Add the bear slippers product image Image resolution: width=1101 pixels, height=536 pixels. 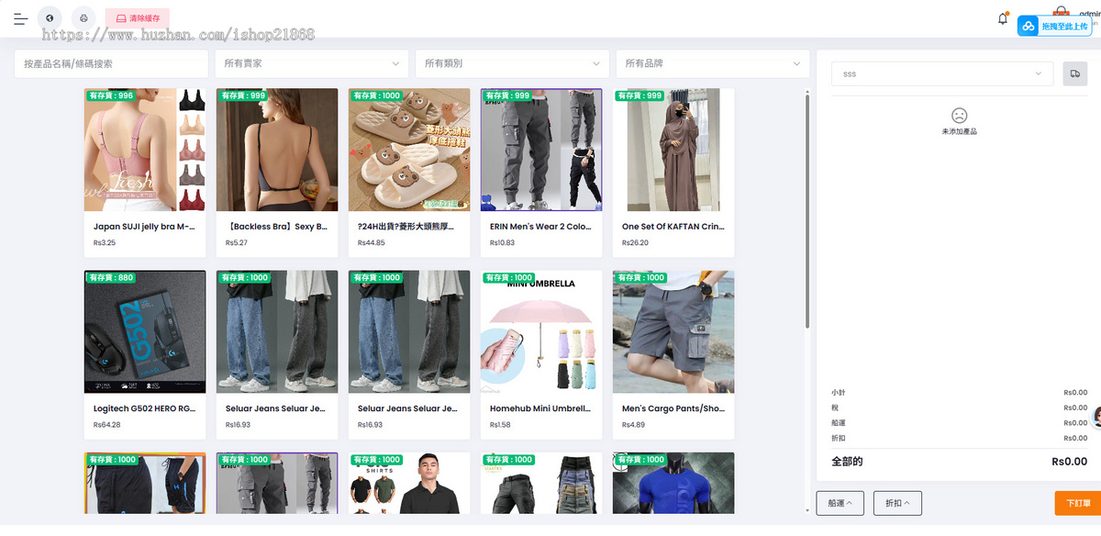click(x=409, y=151)
